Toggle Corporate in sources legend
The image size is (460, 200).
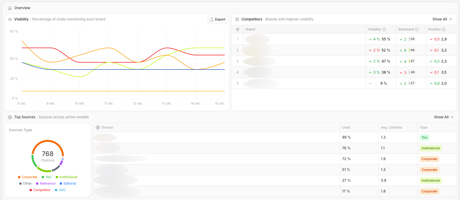tap(28, 177)
